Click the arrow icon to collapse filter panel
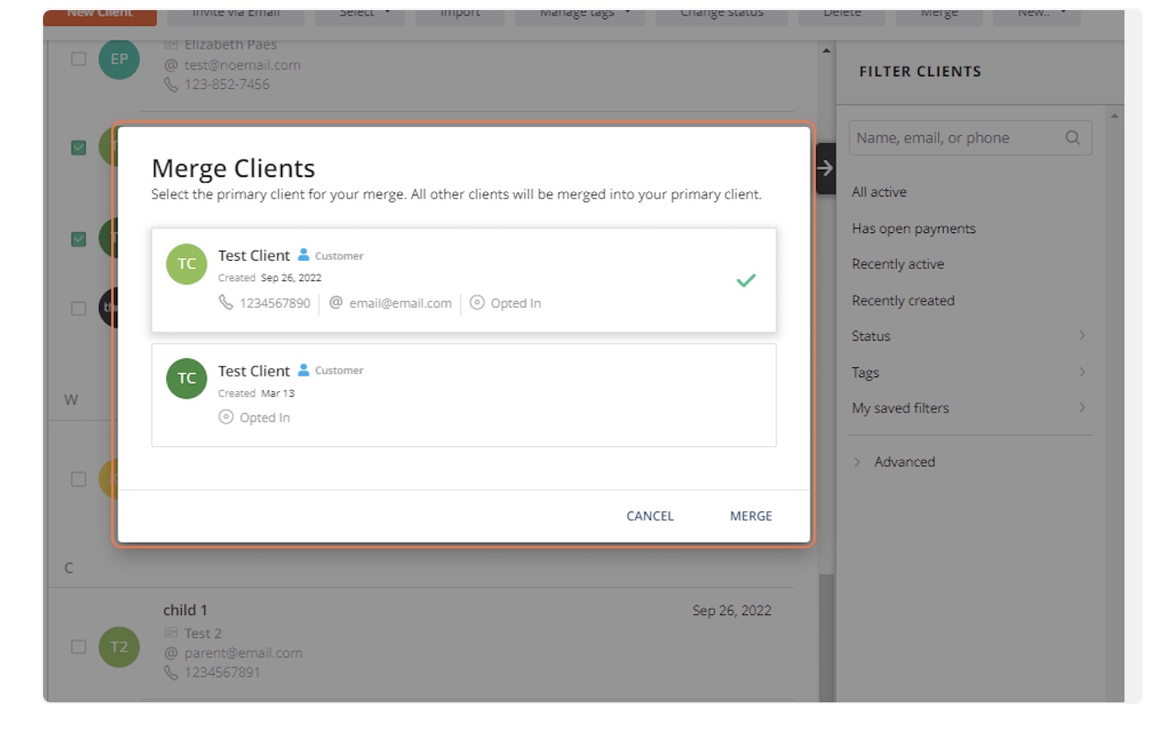Image resolution: width=1164 pixels, height=729 pixels. tap(825, 168)
